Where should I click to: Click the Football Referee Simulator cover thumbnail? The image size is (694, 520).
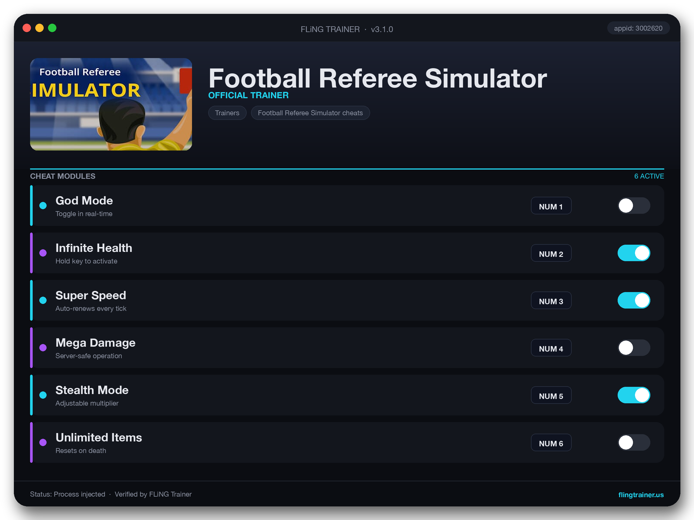pyautogui.click(x=111, y=104)
